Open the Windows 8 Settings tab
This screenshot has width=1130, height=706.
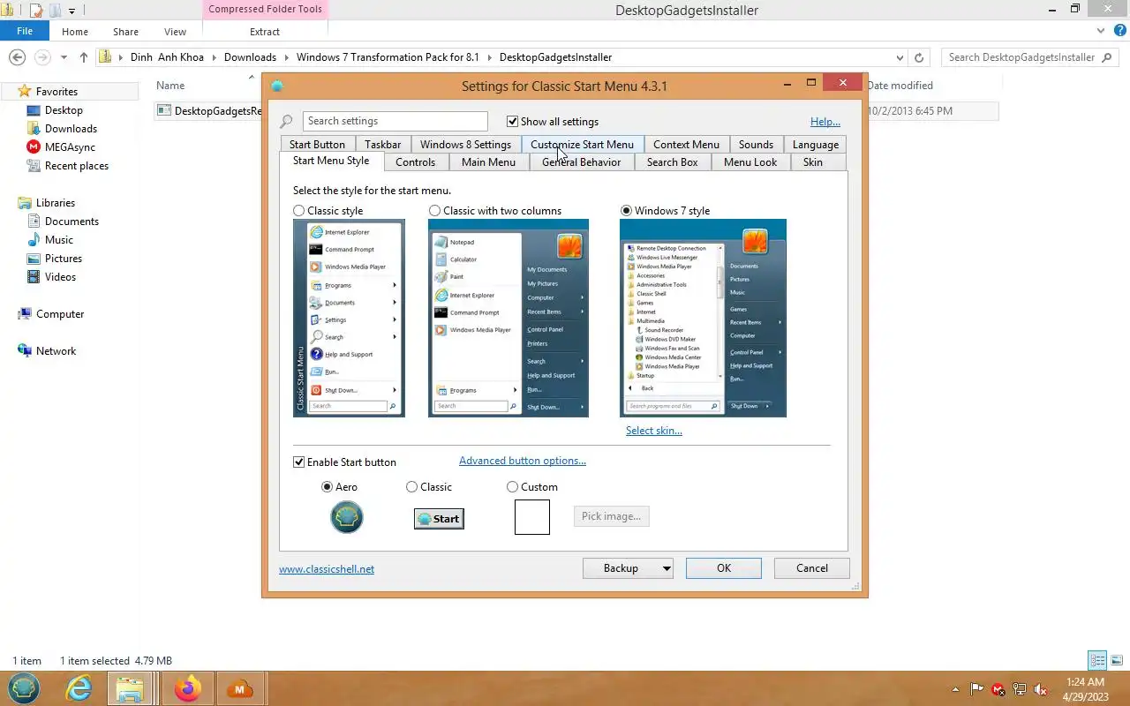[465, 145]
